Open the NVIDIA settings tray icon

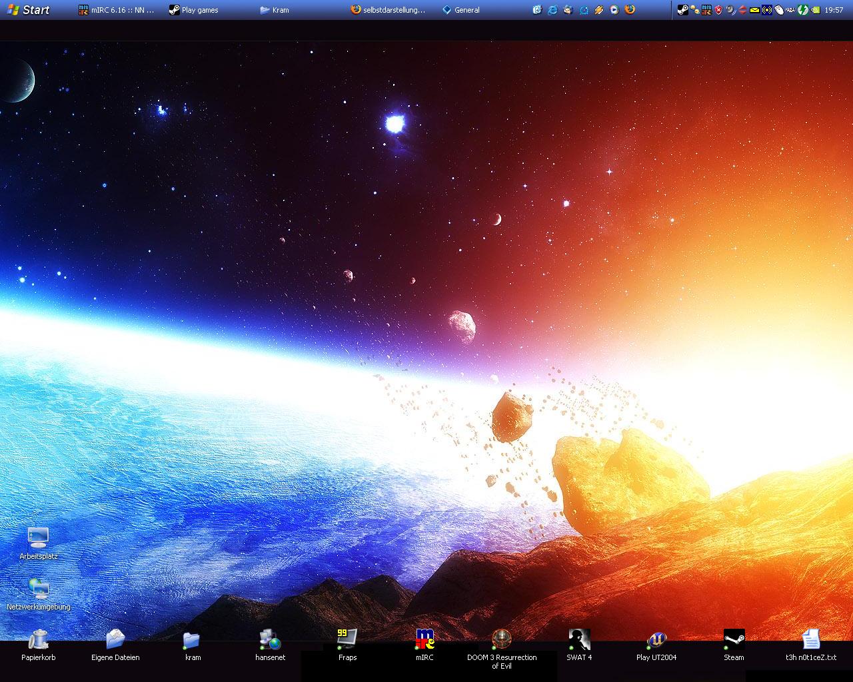click(x=814, y=10)
